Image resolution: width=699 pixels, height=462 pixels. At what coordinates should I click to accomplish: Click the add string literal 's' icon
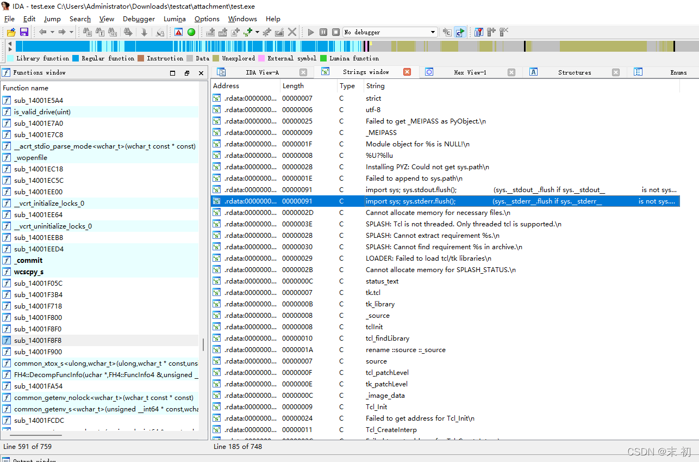click(x=248, y=32)
